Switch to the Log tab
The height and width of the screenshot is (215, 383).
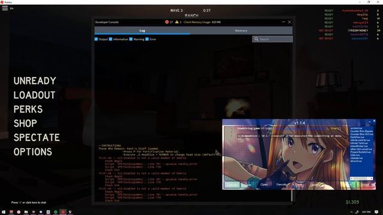point(142,30)
